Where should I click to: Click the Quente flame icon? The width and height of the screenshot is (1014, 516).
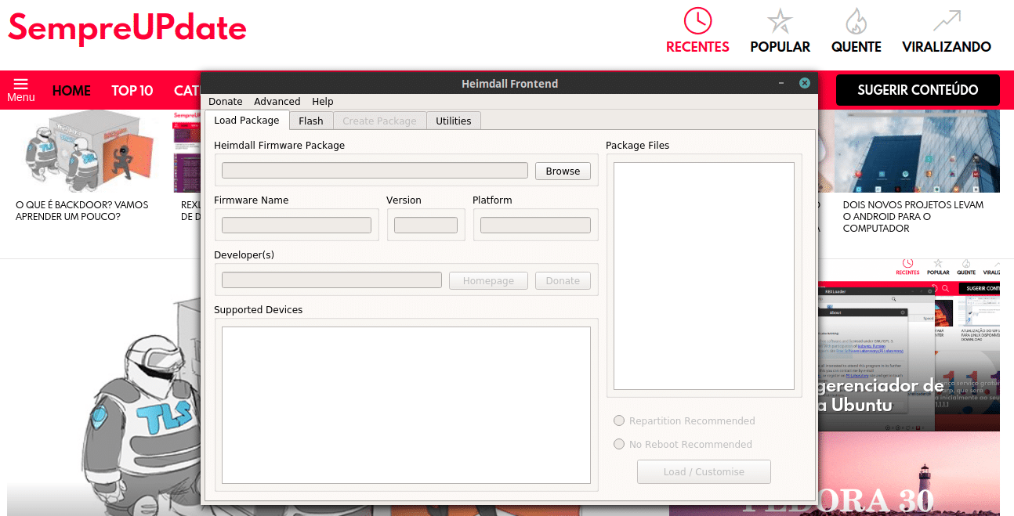856,20
